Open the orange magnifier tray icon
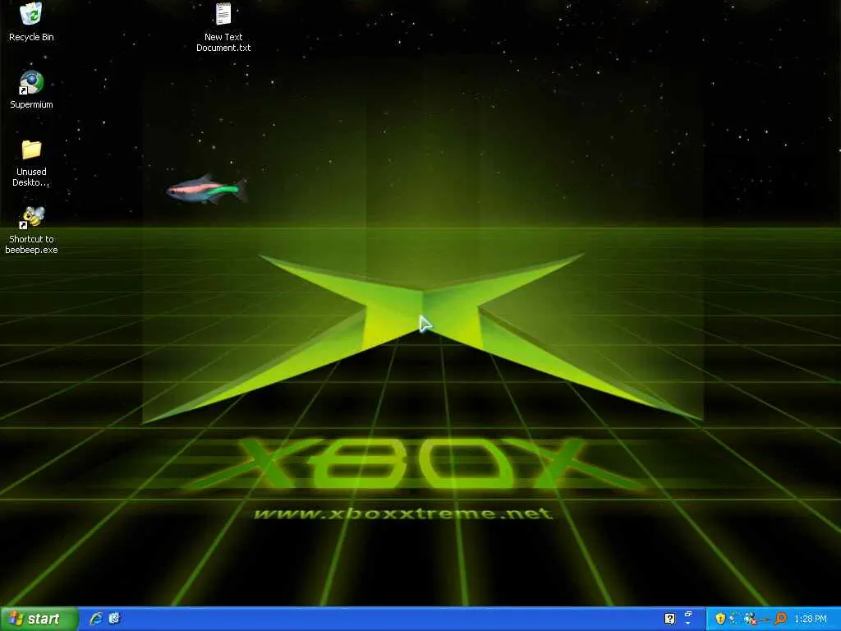 780,619
